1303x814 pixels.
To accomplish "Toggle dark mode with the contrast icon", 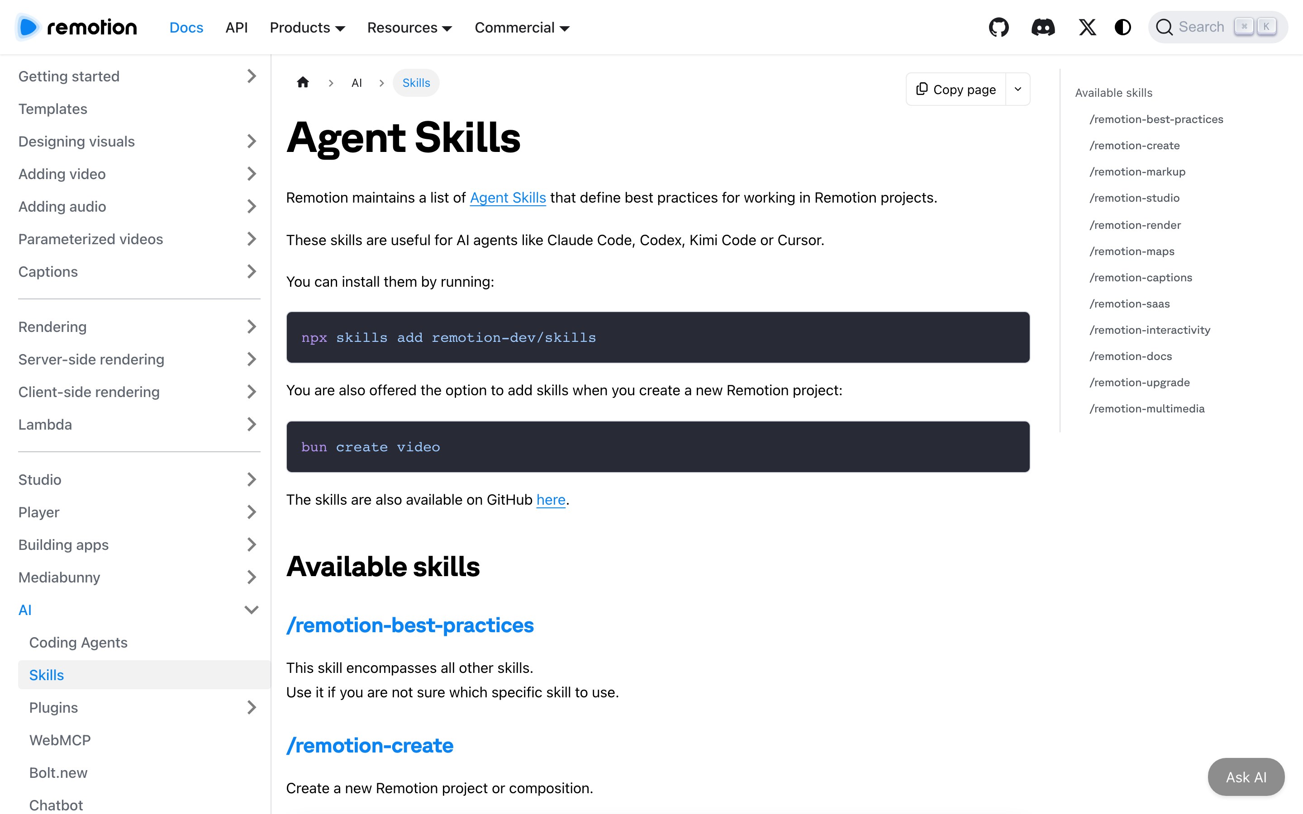I will tap(1122, 28).
